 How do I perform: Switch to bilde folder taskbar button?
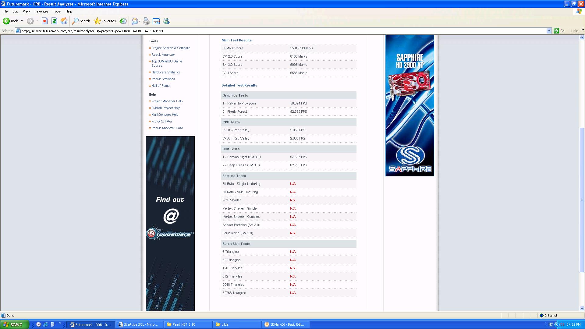pos(237,324)
